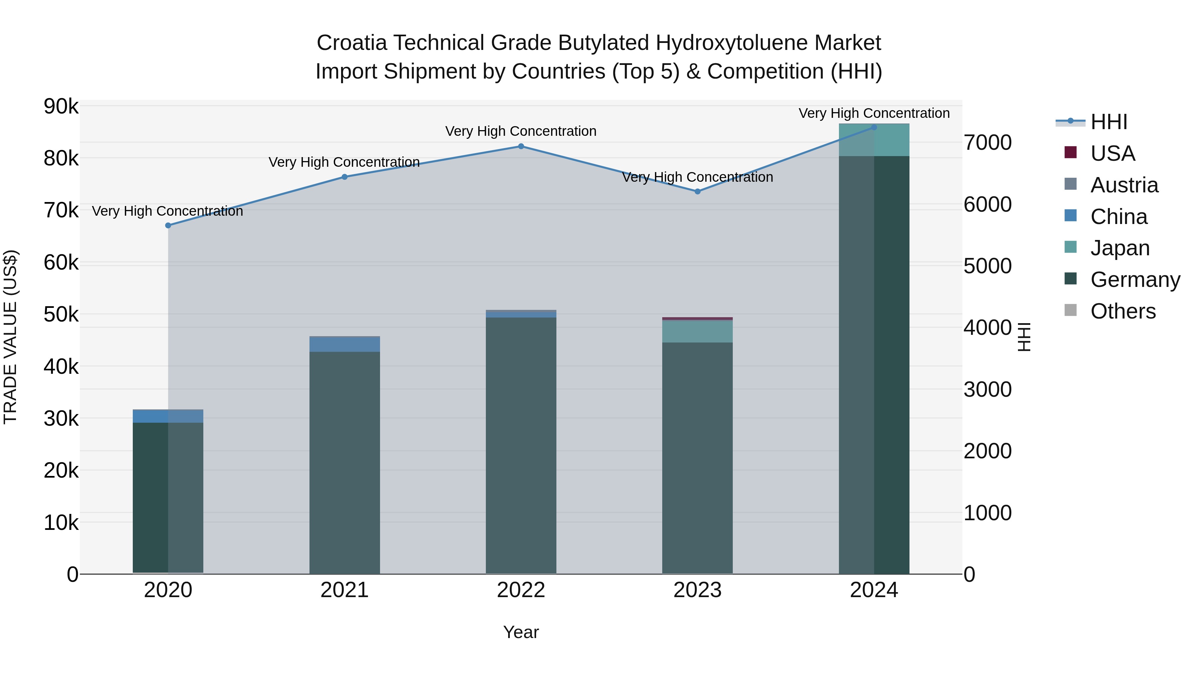Viewport: 1198px width, 674px height.
Task: Click the 2024 Germany bar segment
Action: [874, 365]
